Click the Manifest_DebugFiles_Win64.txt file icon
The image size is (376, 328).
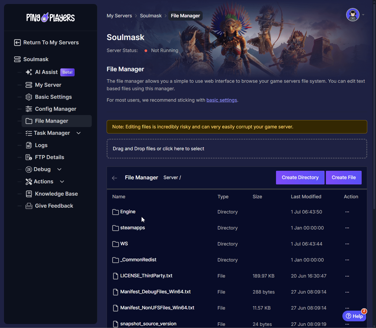pyautogui.click(x=115, y=292)
